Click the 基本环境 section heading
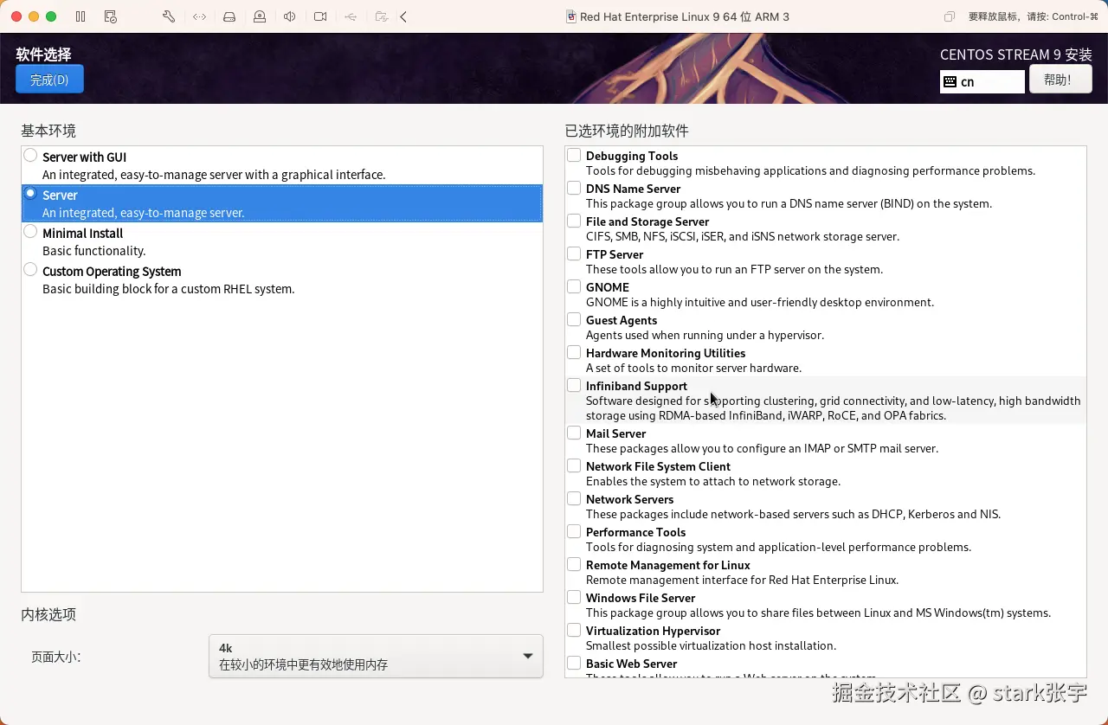 (48, 131)
